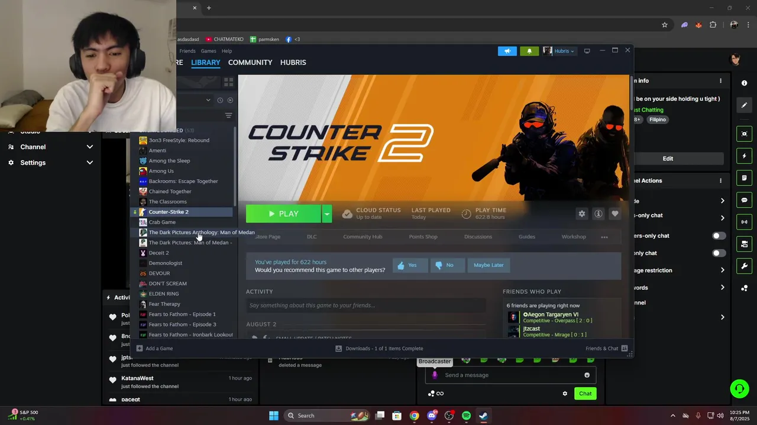This screenshot has width=757, height=425.
Task: Click the Steam notifications bell icon
Action: pyautogui.click(x=529, y=51)
